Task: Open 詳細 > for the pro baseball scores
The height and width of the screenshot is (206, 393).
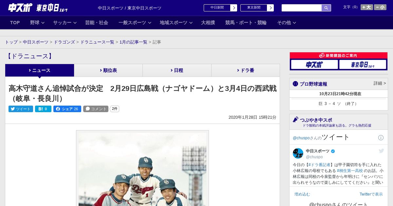Action: pos(380,83)
